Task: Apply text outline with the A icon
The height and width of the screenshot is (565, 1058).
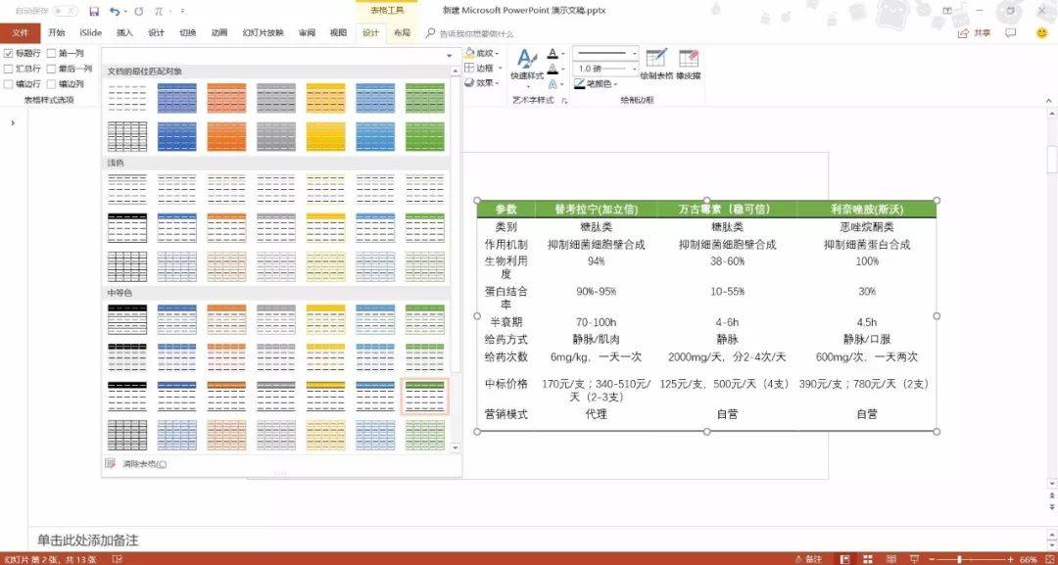Action: coord(553,69)
